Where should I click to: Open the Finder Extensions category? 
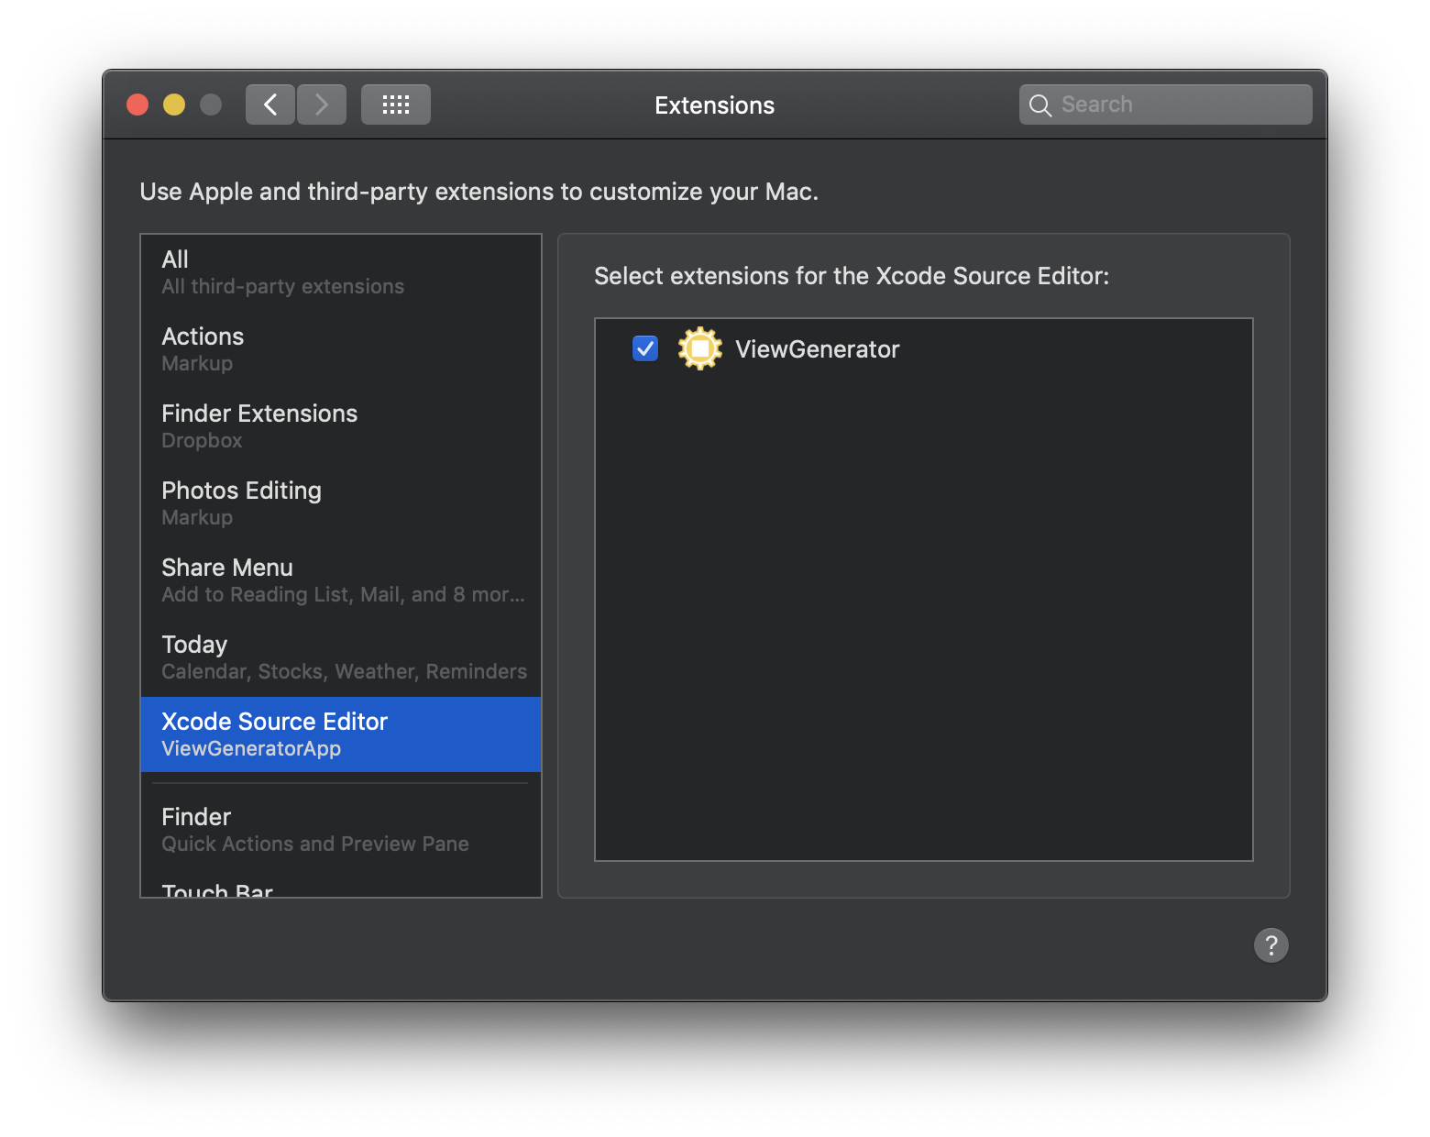[341, 426]
